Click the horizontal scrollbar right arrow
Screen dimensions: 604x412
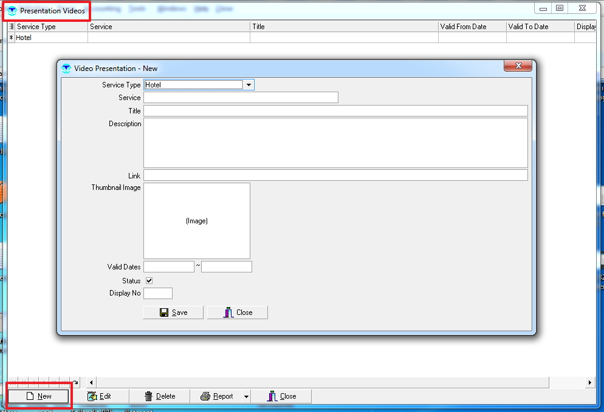(x=589, y=382)
